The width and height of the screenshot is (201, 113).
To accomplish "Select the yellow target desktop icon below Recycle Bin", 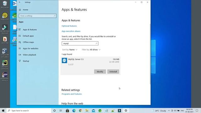I will 5,17.
